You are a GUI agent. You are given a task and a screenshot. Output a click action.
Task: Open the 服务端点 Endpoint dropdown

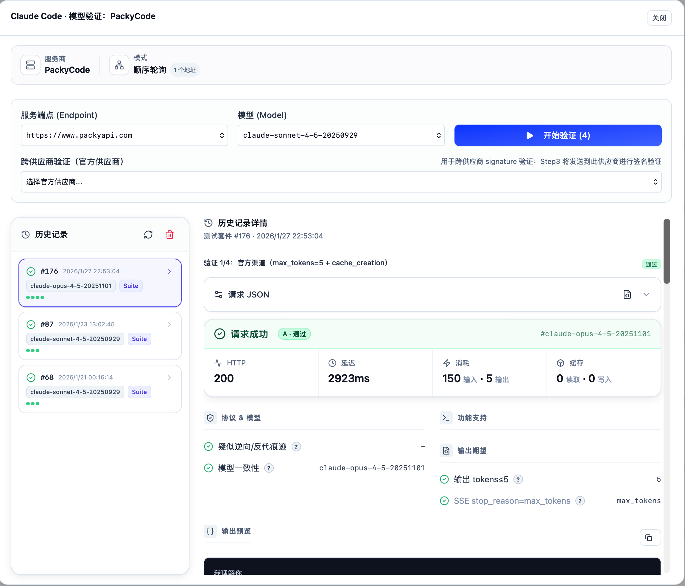124,135
